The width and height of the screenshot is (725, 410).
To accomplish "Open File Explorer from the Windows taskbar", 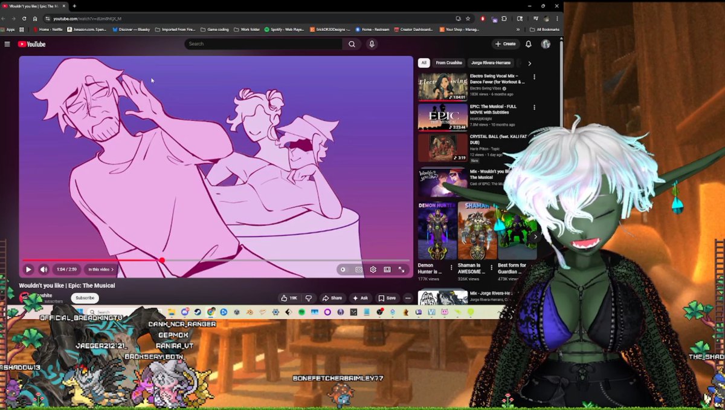I will (x=172, y=312).
